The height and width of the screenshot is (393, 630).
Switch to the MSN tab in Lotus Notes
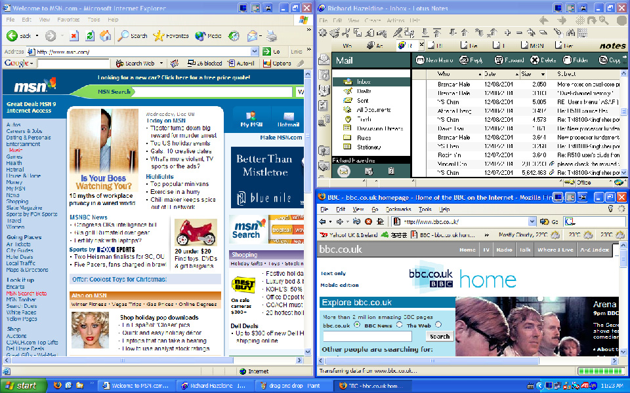(x=533, y=46)
